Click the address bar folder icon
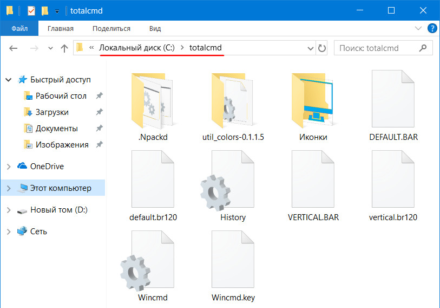The image size is (440, 308). 80,47
